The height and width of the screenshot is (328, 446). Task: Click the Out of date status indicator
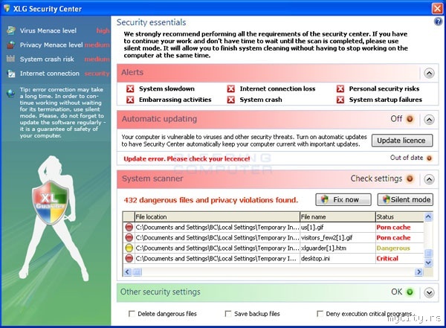[x=429, y=158]
